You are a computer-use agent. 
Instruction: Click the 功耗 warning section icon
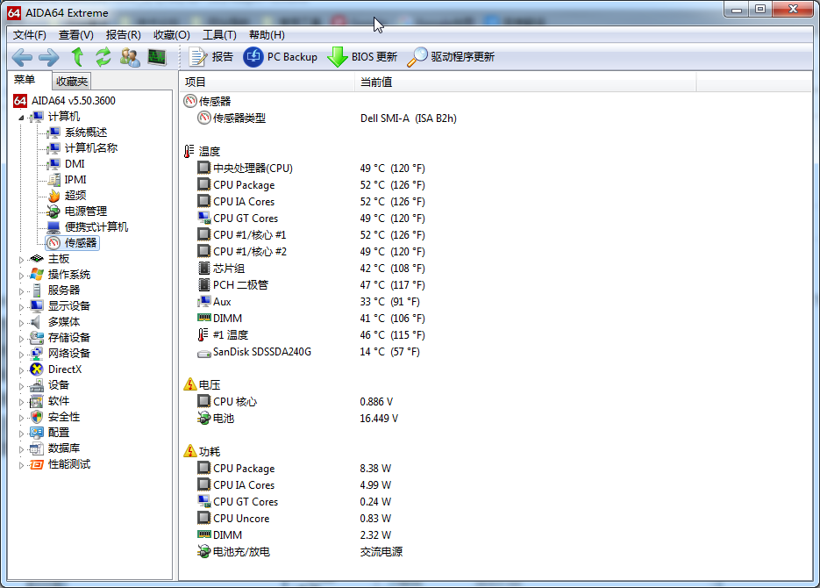tap(190, 451)
